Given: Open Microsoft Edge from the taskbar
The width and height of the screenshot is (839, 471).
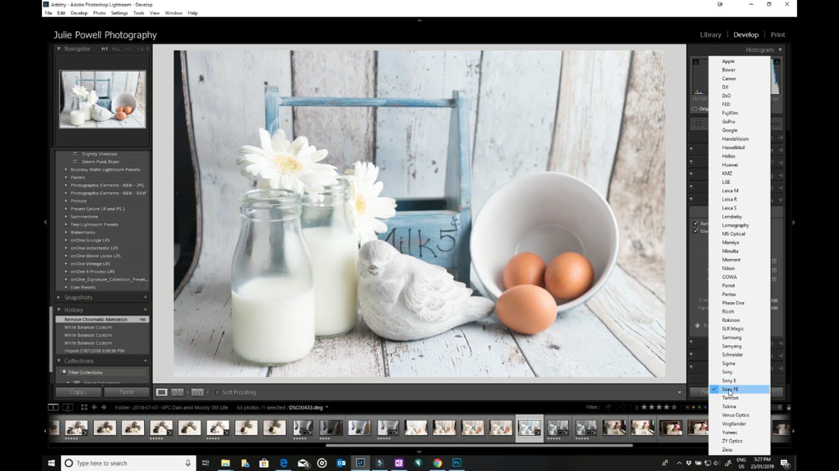Looking at the screenshot, I should click(284, 463).
